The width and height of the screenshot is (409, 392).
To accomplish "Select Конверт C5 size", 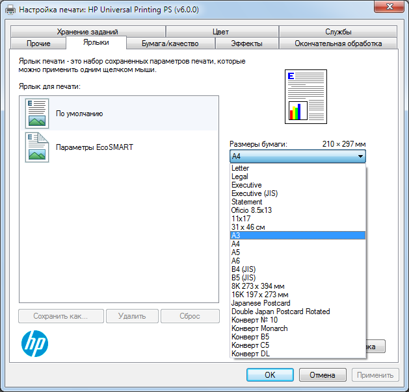I will [298, 345].
